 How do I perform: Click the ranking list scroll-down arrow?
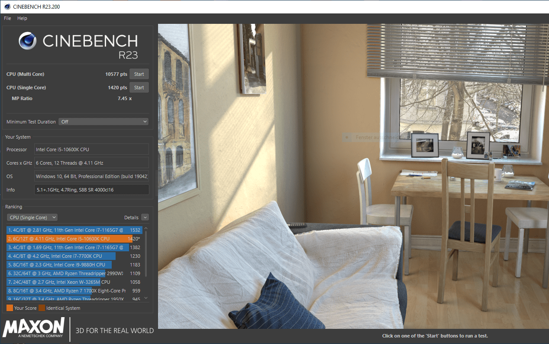click(x=146, y=298)
